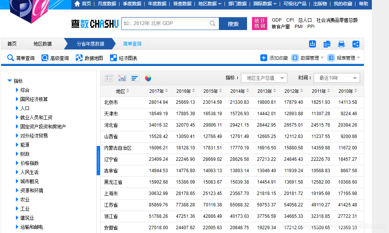Viewport: 389px width, 233px height.
Task: Open 可视化产品 in top navigation
Action: pyautogui.click(x=295, y=4)
